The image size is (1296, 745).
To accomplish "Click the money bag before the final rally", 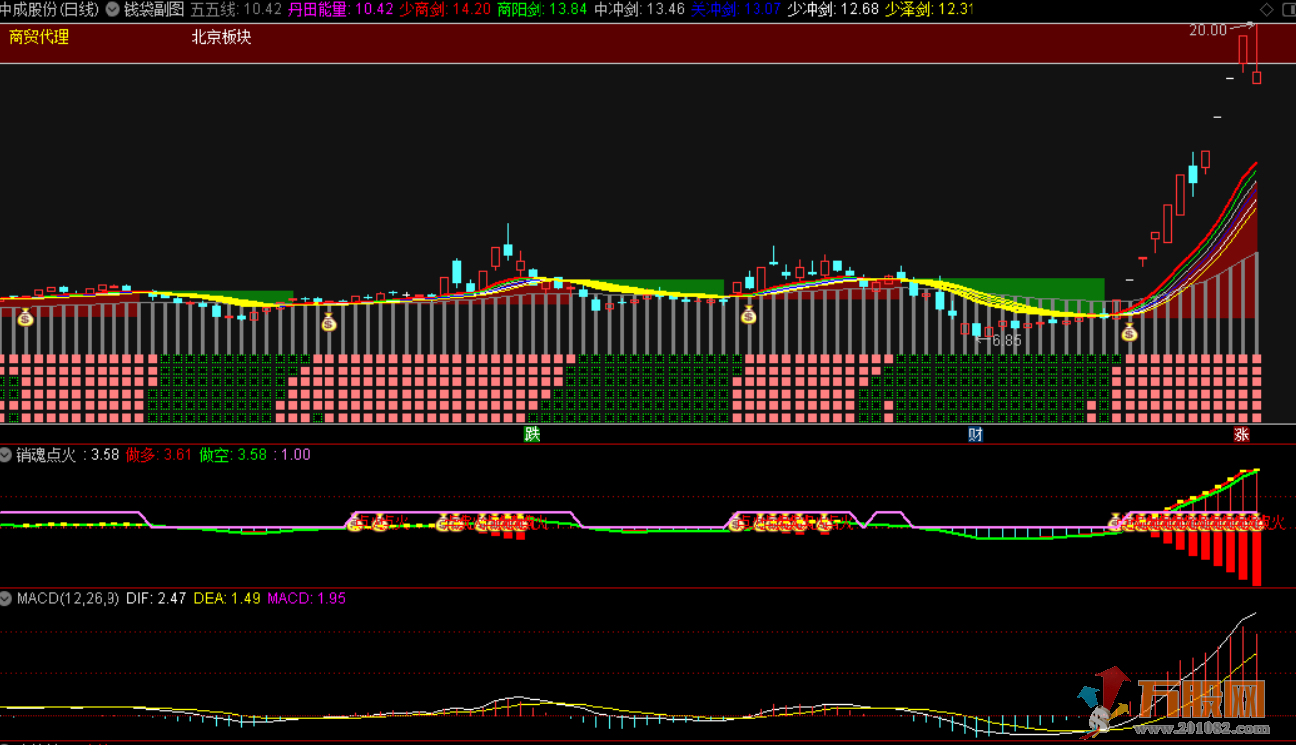I will tap(1129, 332).
